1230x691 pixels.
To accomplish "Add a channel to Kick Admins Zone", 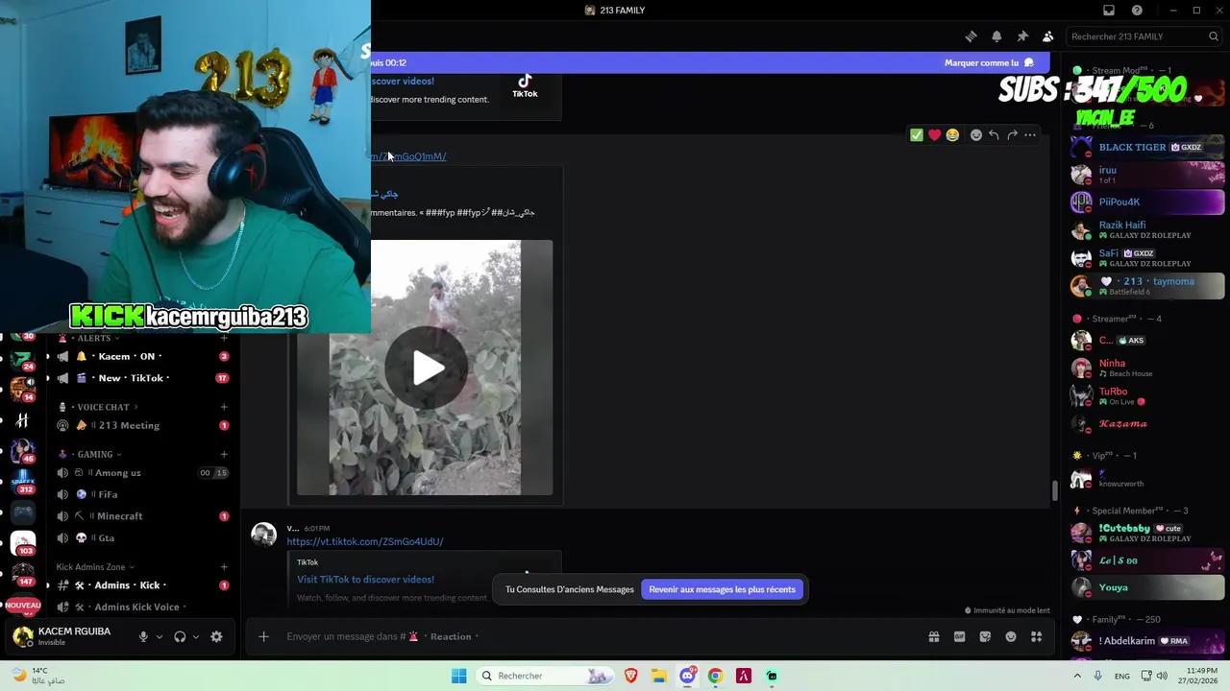I will point(224,567).
